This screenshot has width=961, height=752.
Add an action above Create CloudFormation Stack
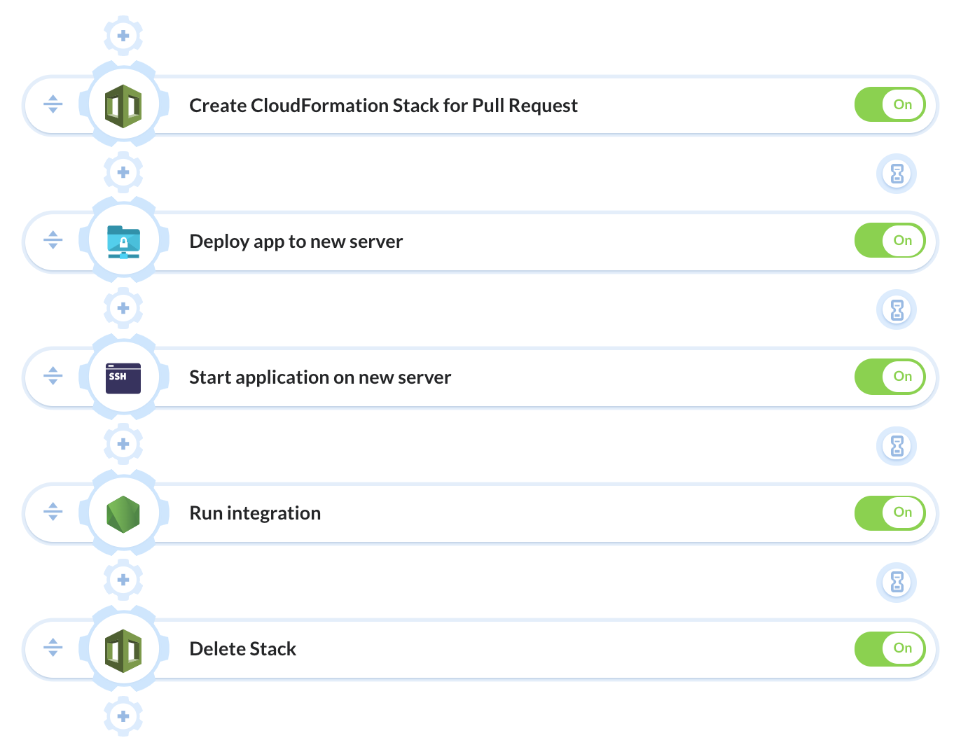pos(123,36)
